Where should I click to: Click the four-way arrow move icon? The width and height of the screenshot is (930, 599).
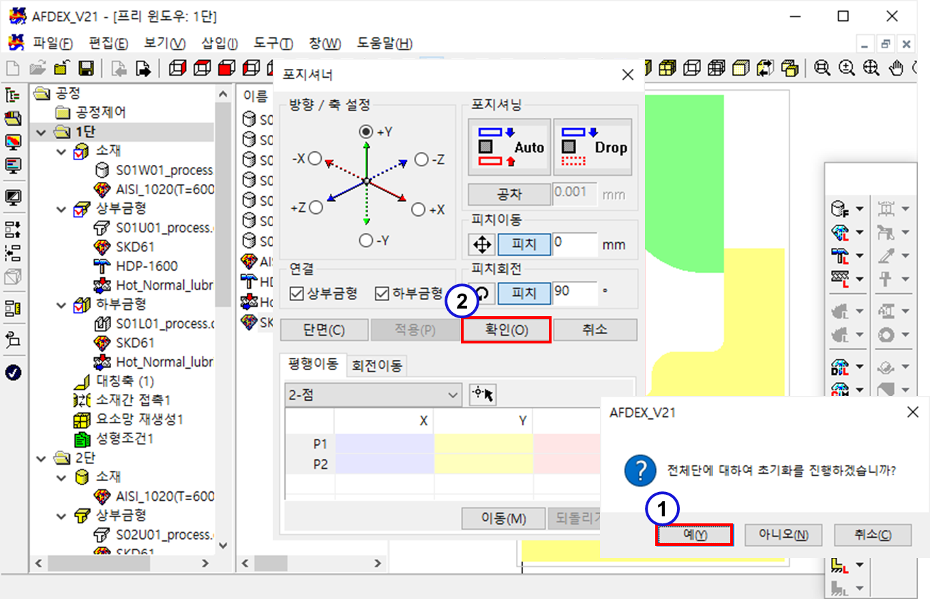click(481, 245)
